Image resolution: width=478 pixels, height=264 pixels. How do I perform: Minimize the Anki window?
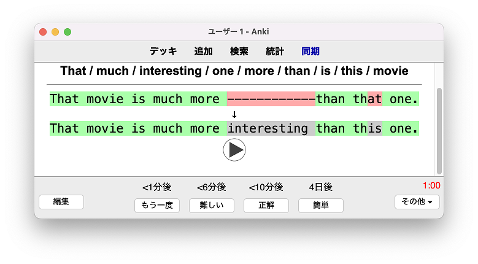[55, 32]
